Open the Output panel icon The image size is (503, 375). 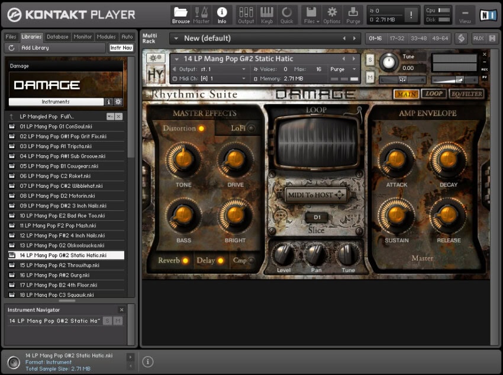pos(246,14)
